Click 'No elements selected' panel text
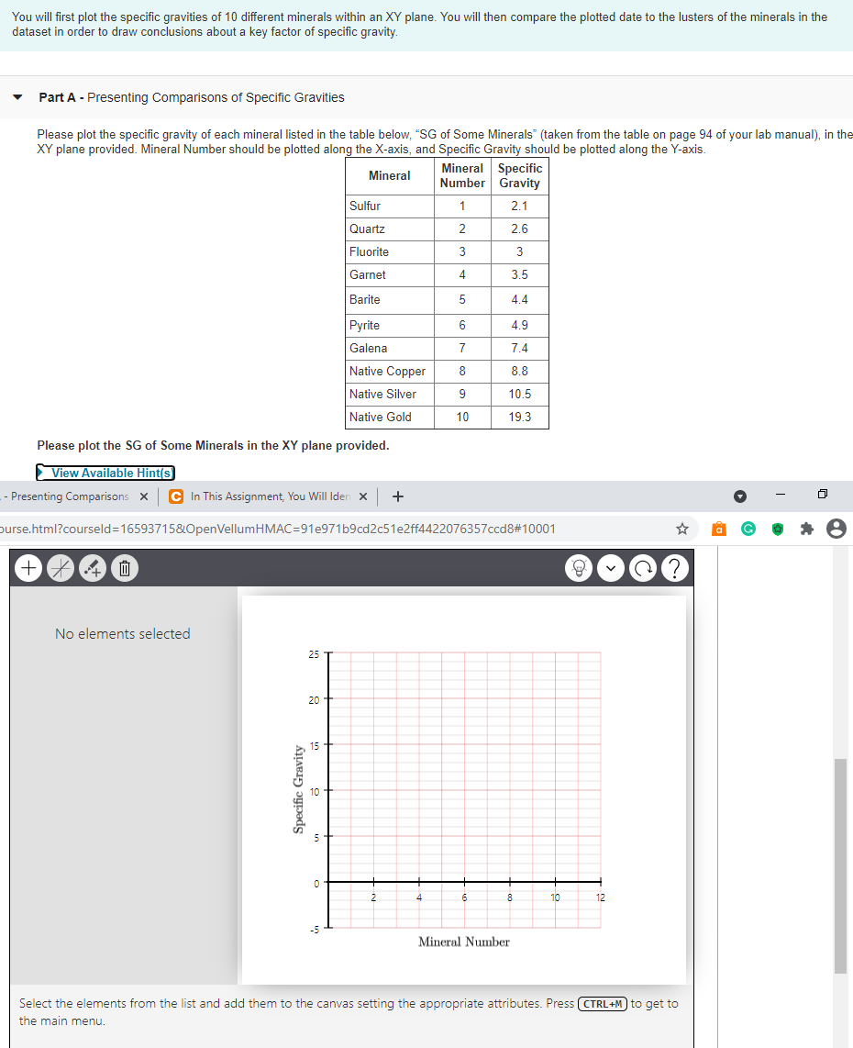Screen dimensions: 853x1048 [x=123, y=633]
